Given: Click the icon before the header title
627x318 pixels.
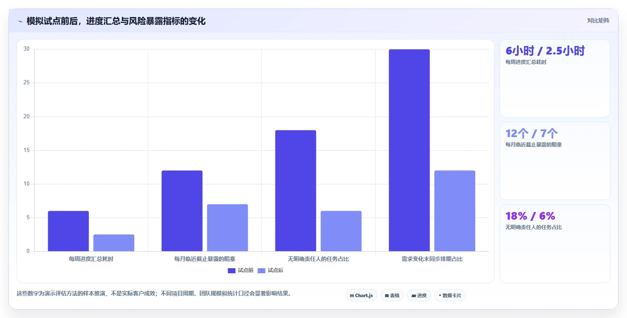Looking at the screenshot, I should point(20,21).
